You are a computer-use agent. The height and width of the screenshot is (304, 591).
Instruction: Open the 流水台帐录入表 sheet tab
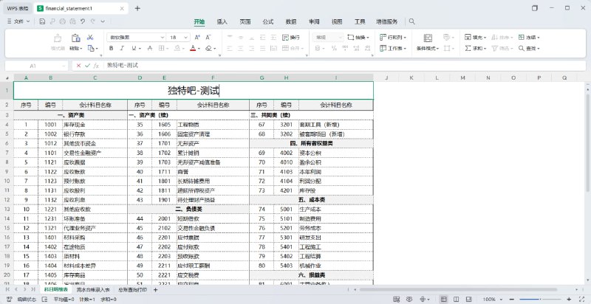click(93, 290)
